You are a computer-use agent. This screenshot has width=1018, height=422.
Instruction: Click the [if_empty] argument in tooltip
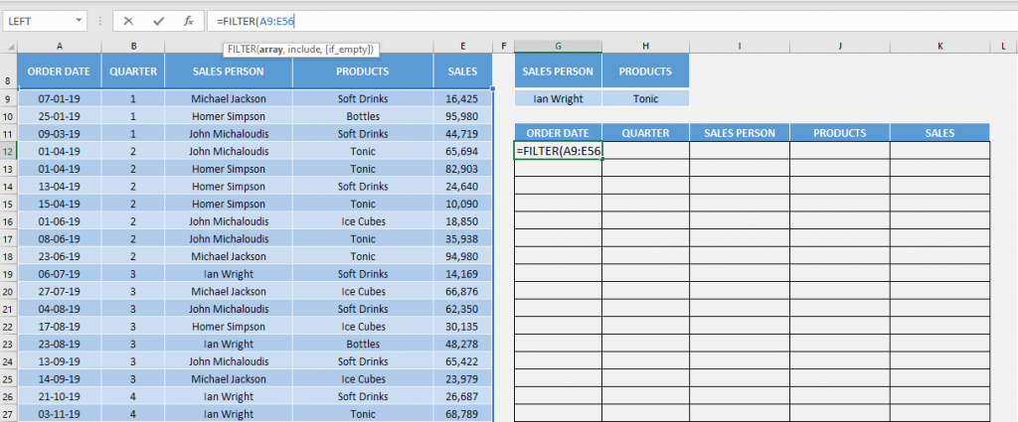point(352,49)
